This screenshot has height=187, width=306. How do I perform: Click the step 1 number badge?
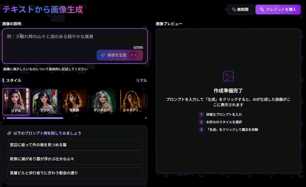click(201, 115)
